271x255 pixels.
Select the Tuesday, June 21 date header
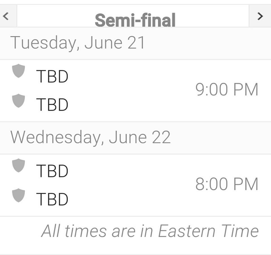[x=78, y=43]
